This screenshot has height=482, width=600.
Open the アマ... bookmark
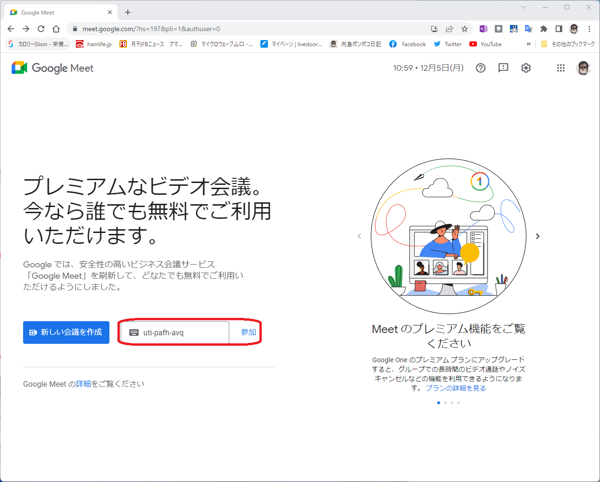(x=176, y=44)
